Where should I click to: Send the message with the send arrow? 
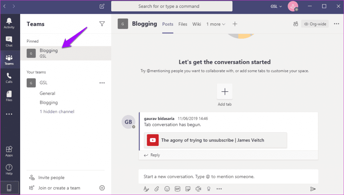313,189
